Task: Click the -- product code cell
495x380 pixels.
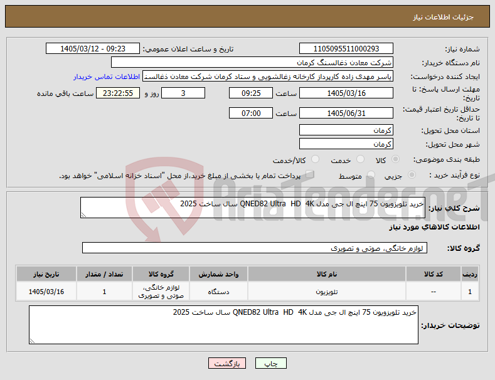Action: point(433,292)
